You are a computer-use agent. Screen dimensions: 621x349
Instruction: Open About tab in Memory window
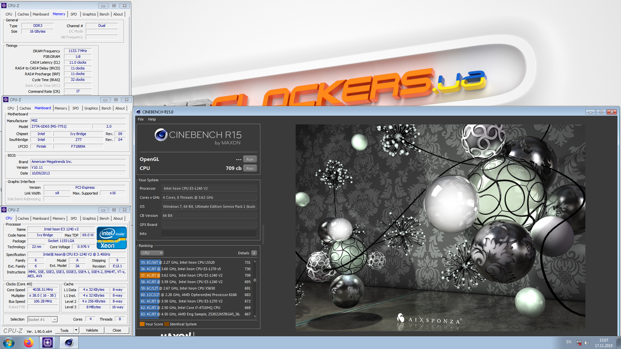[x=118, y=14]
